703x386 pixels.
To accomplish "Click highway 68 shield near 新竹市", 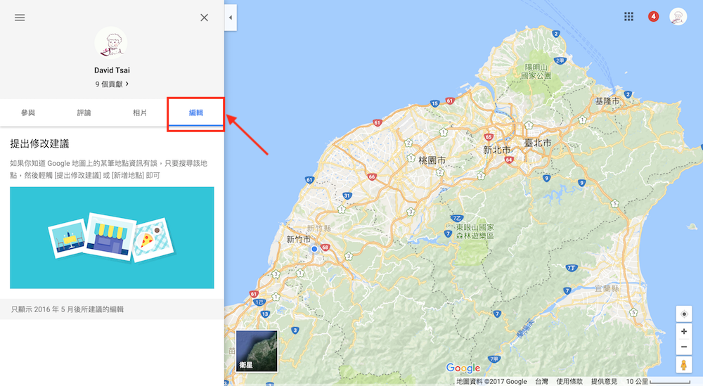I will pyautogui.click(x=325, y=247).
